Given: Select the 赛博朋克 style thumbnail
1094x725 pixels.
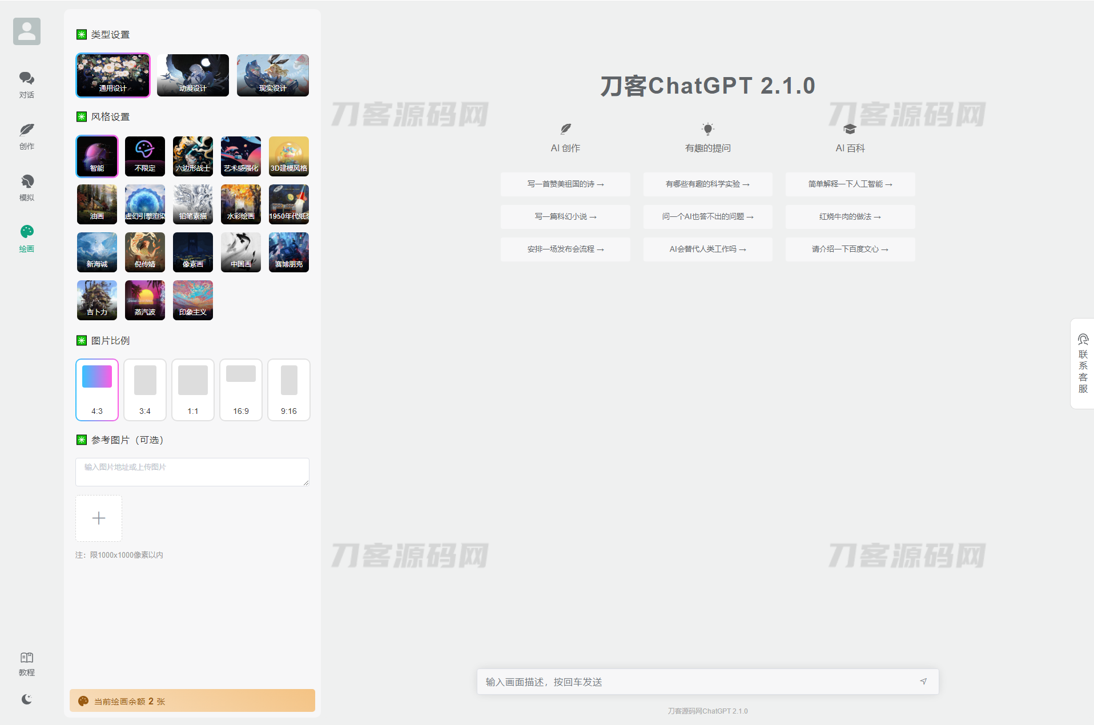Looking at the screenshot, I should [x=288, y=252].
